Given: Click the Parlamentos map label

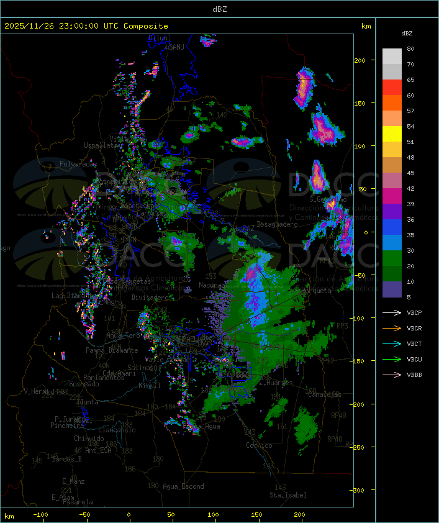Looking at the screenshot, I should pos(104,378).
